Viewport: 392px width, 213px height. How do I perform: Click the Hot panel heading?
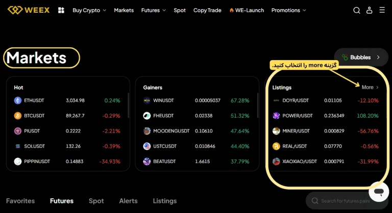click(x=18, y=88)
